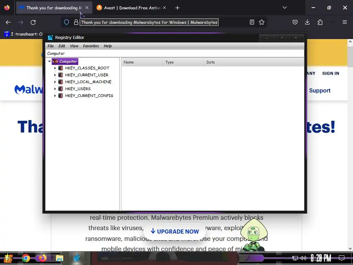Viewport: 353px width, 265px height.
Task: Reload the current page
Action: (x=33, y=22)
